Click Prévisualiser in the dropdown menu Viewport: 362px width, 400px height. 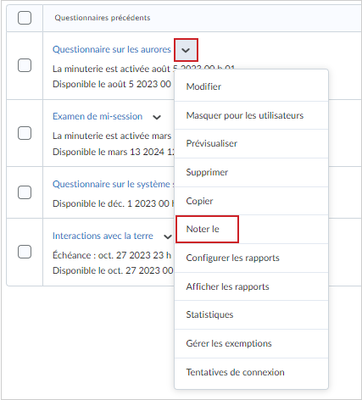pos(251,143)
